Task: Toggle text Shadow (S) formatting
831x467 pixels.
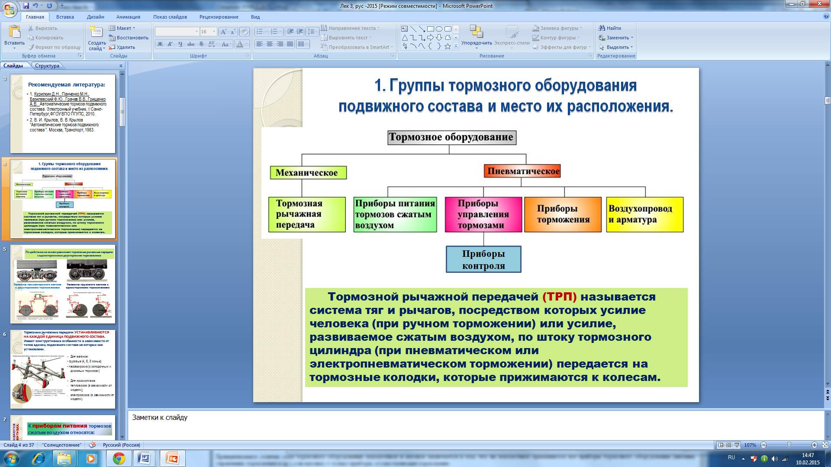Action: coord(201,44)
